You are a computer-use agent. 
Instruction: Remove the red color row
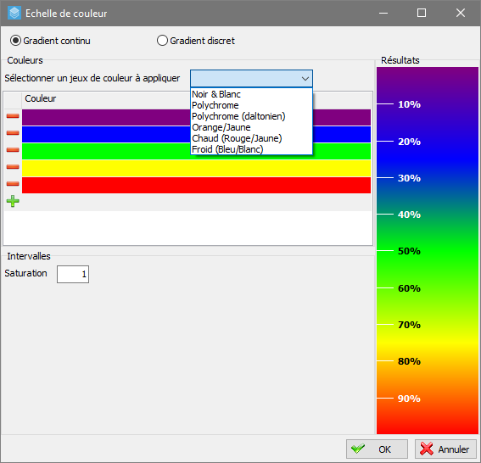pyautogui.click(x=13, y=184)
